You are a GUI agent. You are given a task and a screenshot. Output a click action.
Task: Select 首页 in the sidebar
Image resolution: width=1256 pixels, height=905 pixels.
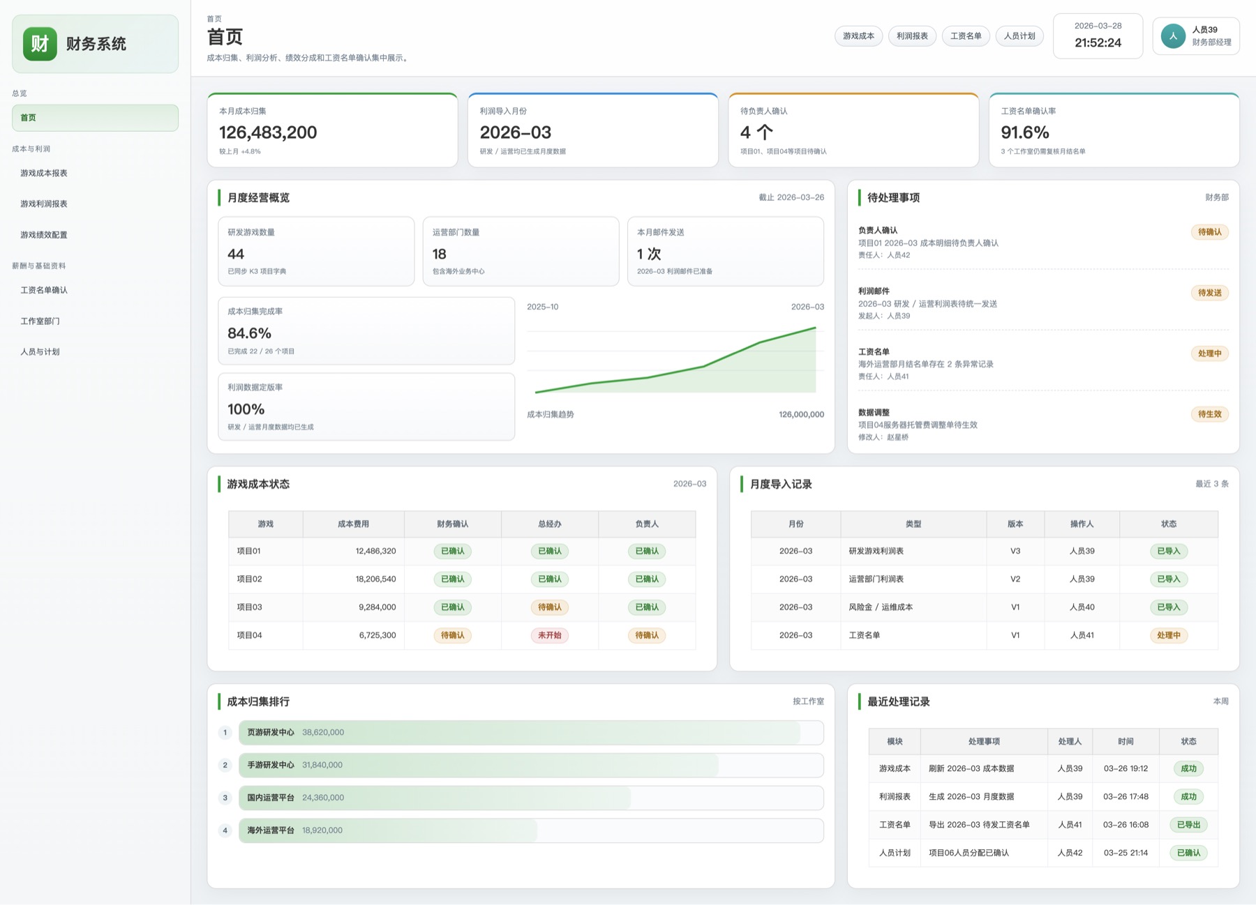point(95,118)
